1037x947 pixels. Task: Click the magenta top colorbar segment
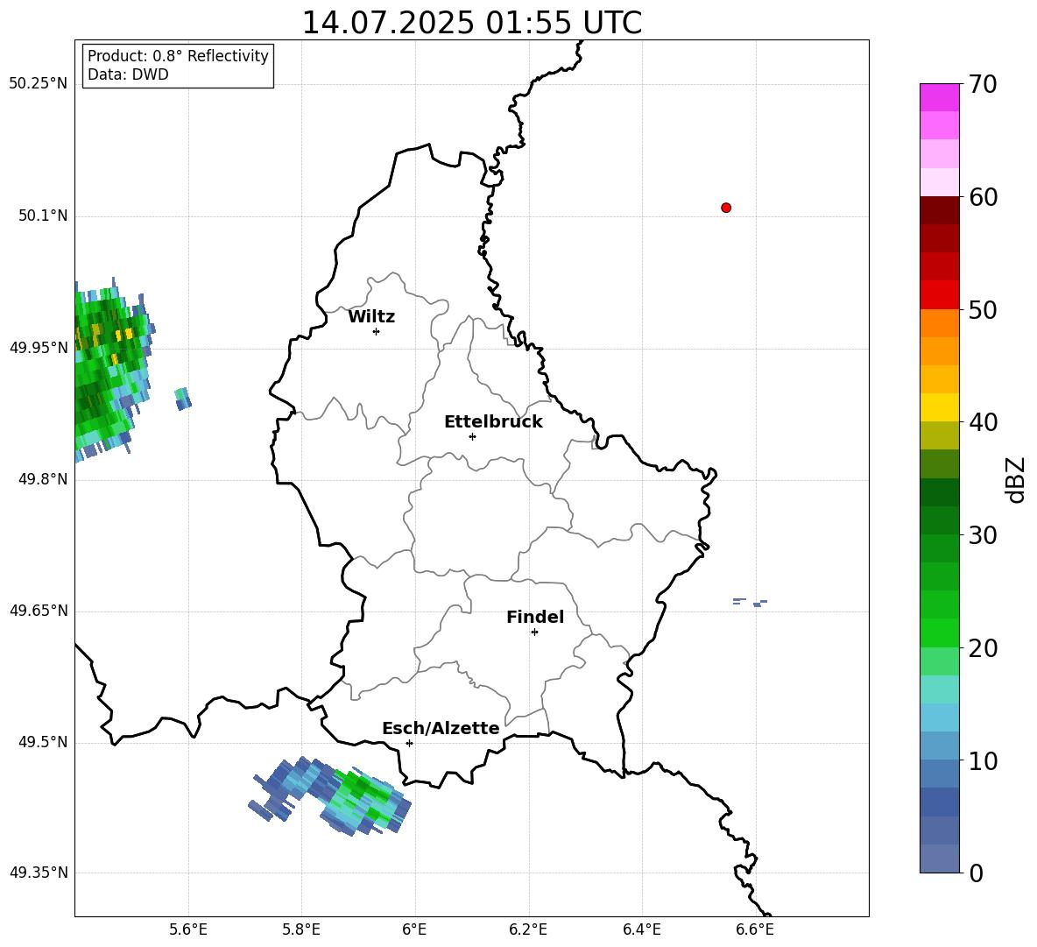click(x=939, y=97)
